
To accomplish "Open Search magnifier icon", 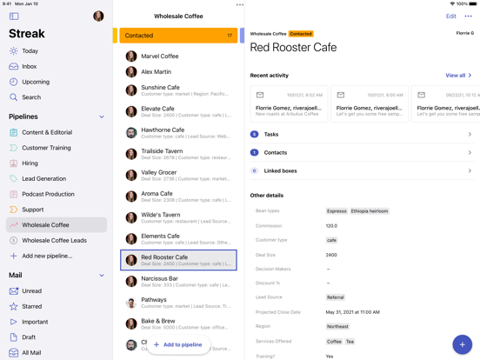I will 13,97.
